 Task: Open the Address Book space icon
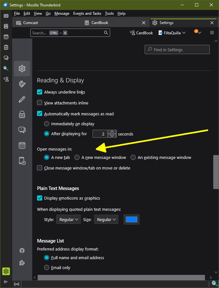(6, 26)
